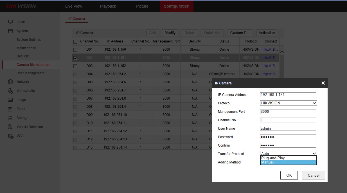The image size is (347, 193).
Task: Click the Image settings icon
Action: (10, 100)
